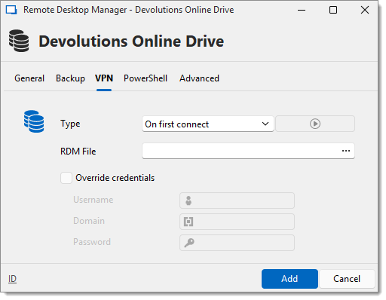
Task: Switch to the Backup tab
Action: click(70, 78)
